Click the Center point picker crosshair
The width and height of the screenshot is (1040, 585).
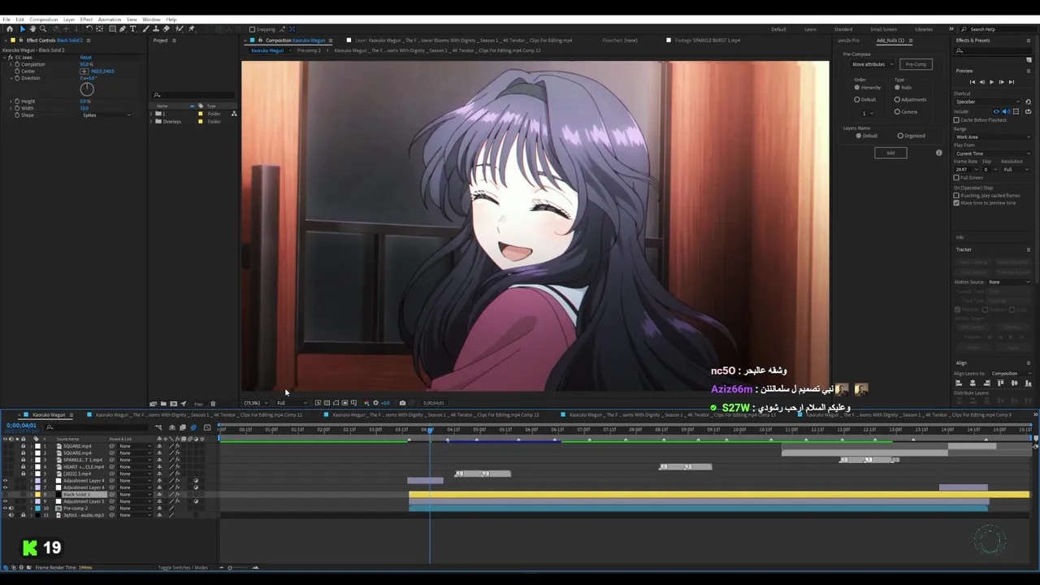click(84, 71)
